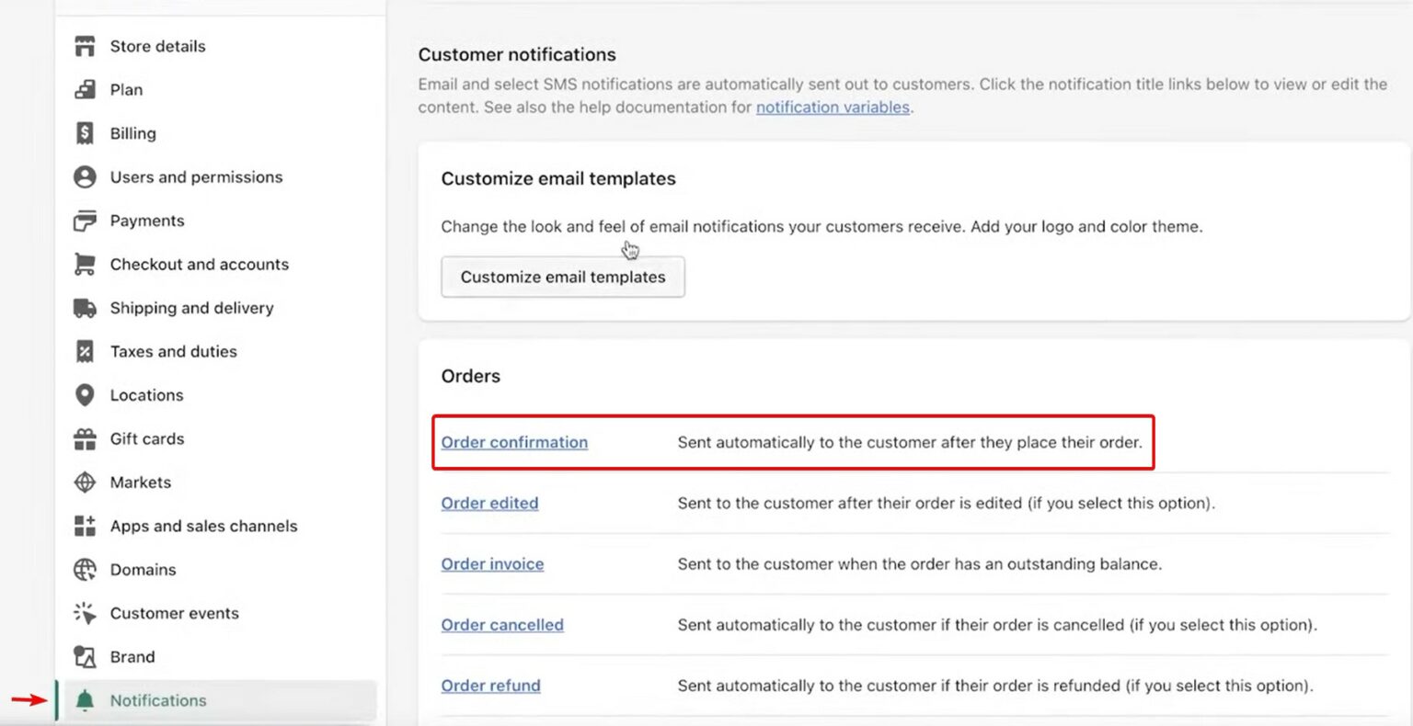This screenshot has width=1413, height=726.
Task: Select the Store details icon in sidebar
Action: click(84, 46)
